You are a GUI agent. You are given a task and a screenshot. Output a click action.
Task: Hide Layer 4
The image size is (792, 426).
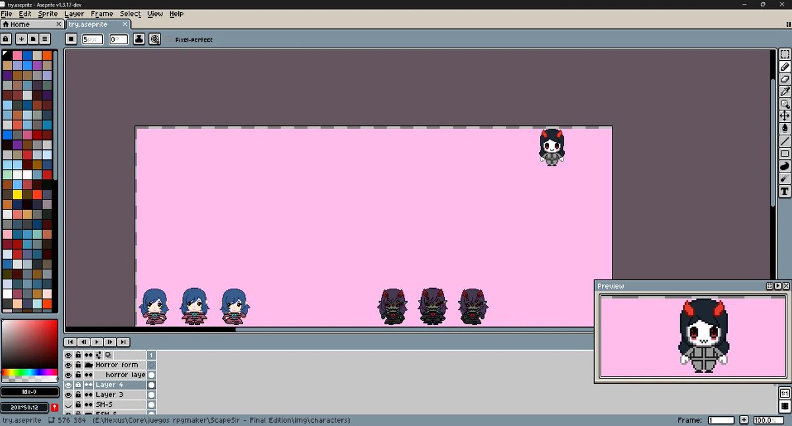68,384
